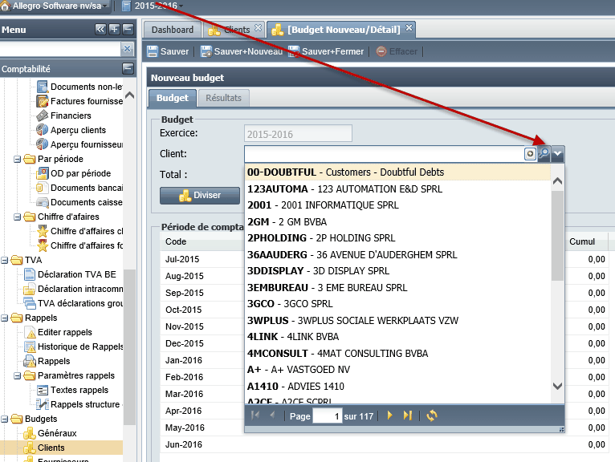Viewport: 615px width, 462px height.
Task: Open Factures fournisseurs in menu tree
Action: tap(79, 101)
